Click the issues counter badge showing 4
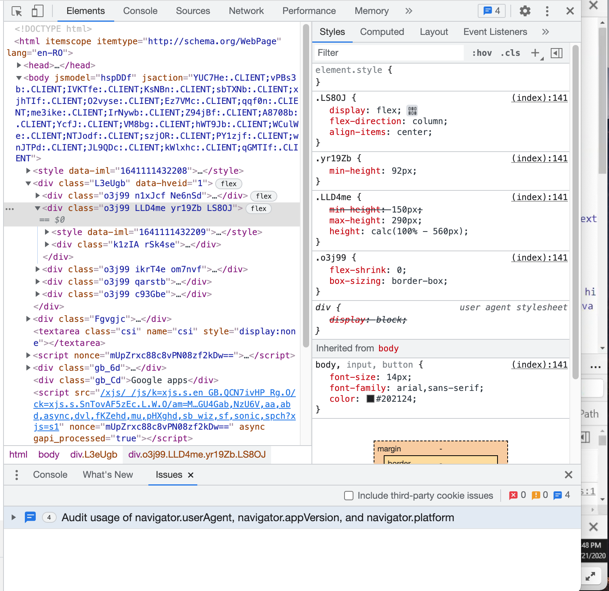The image size is (609, 591). tap(491, 11)
